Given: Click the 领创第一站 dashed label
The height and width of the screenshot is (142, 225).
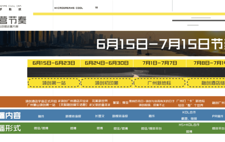Looking at the screenshot, I should [54, 83].
